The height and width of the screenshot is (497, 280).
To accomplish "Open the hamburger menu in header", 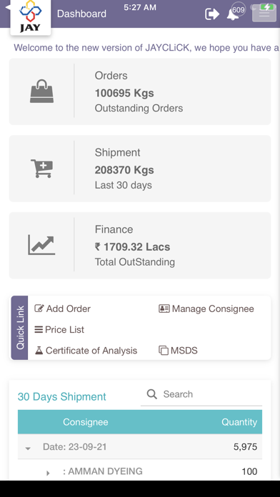I will (x=264, y=14).
